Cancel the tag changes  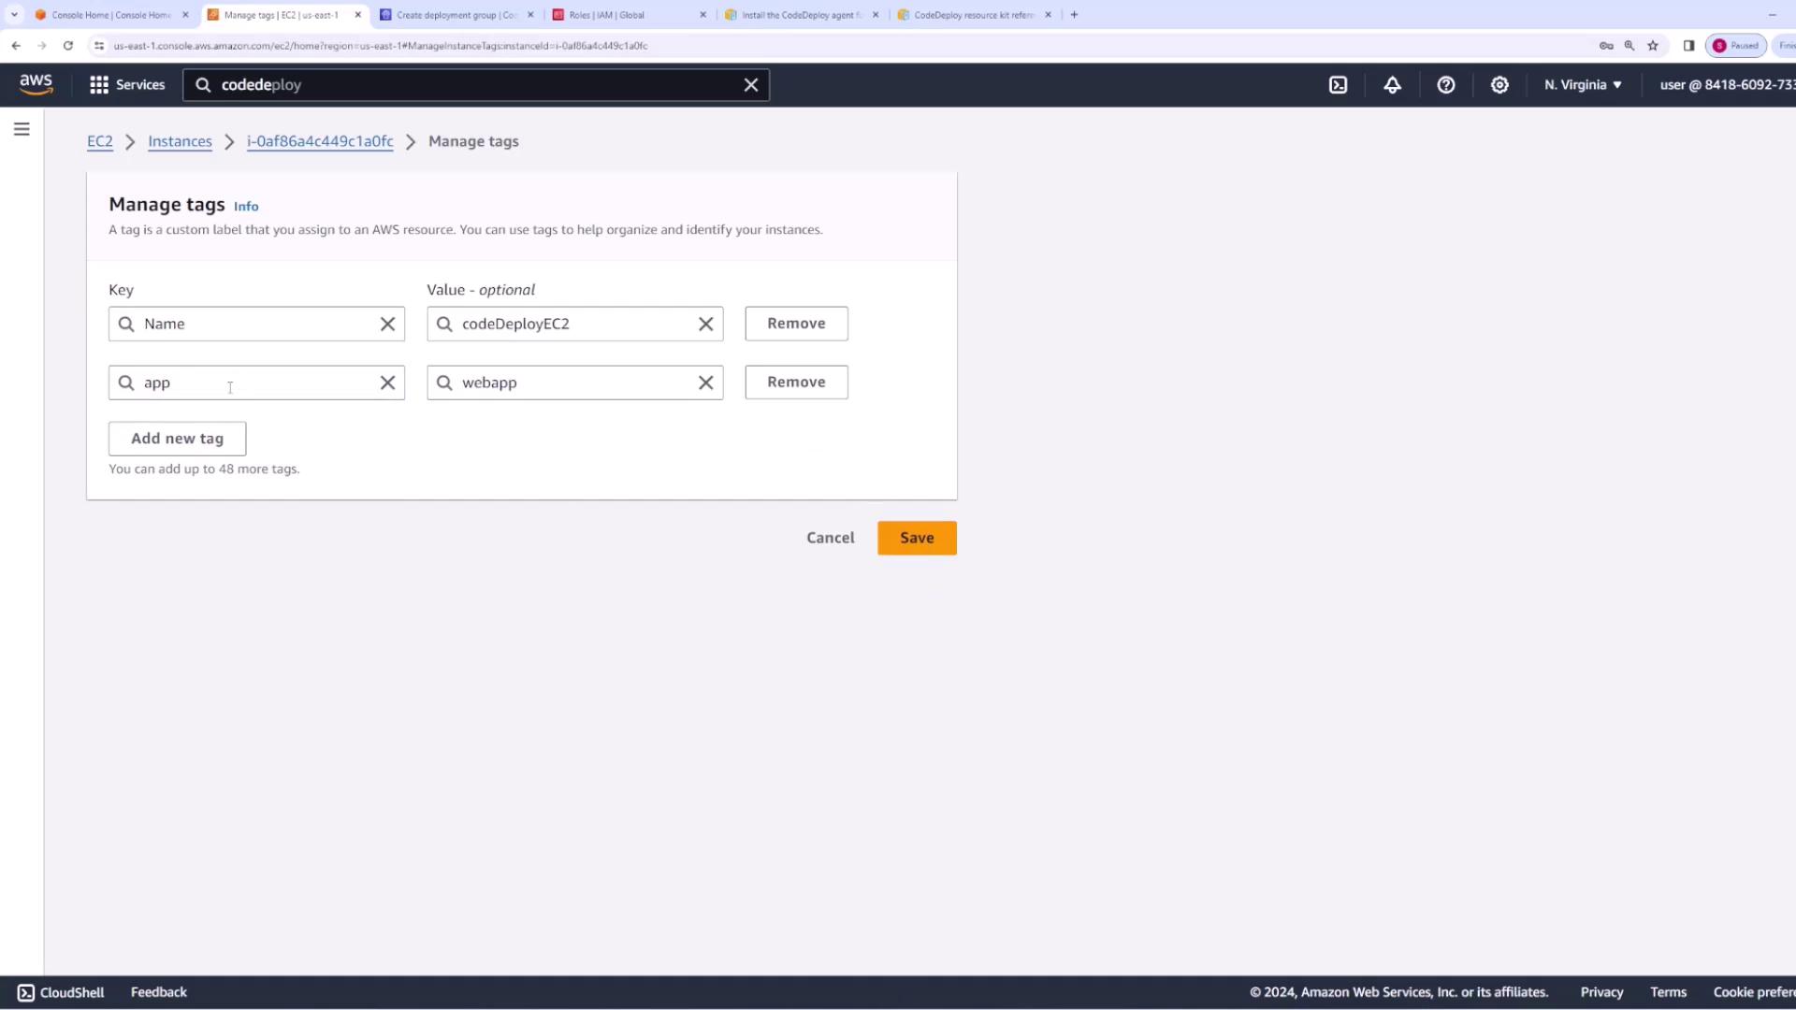click(x=831, y=538)
